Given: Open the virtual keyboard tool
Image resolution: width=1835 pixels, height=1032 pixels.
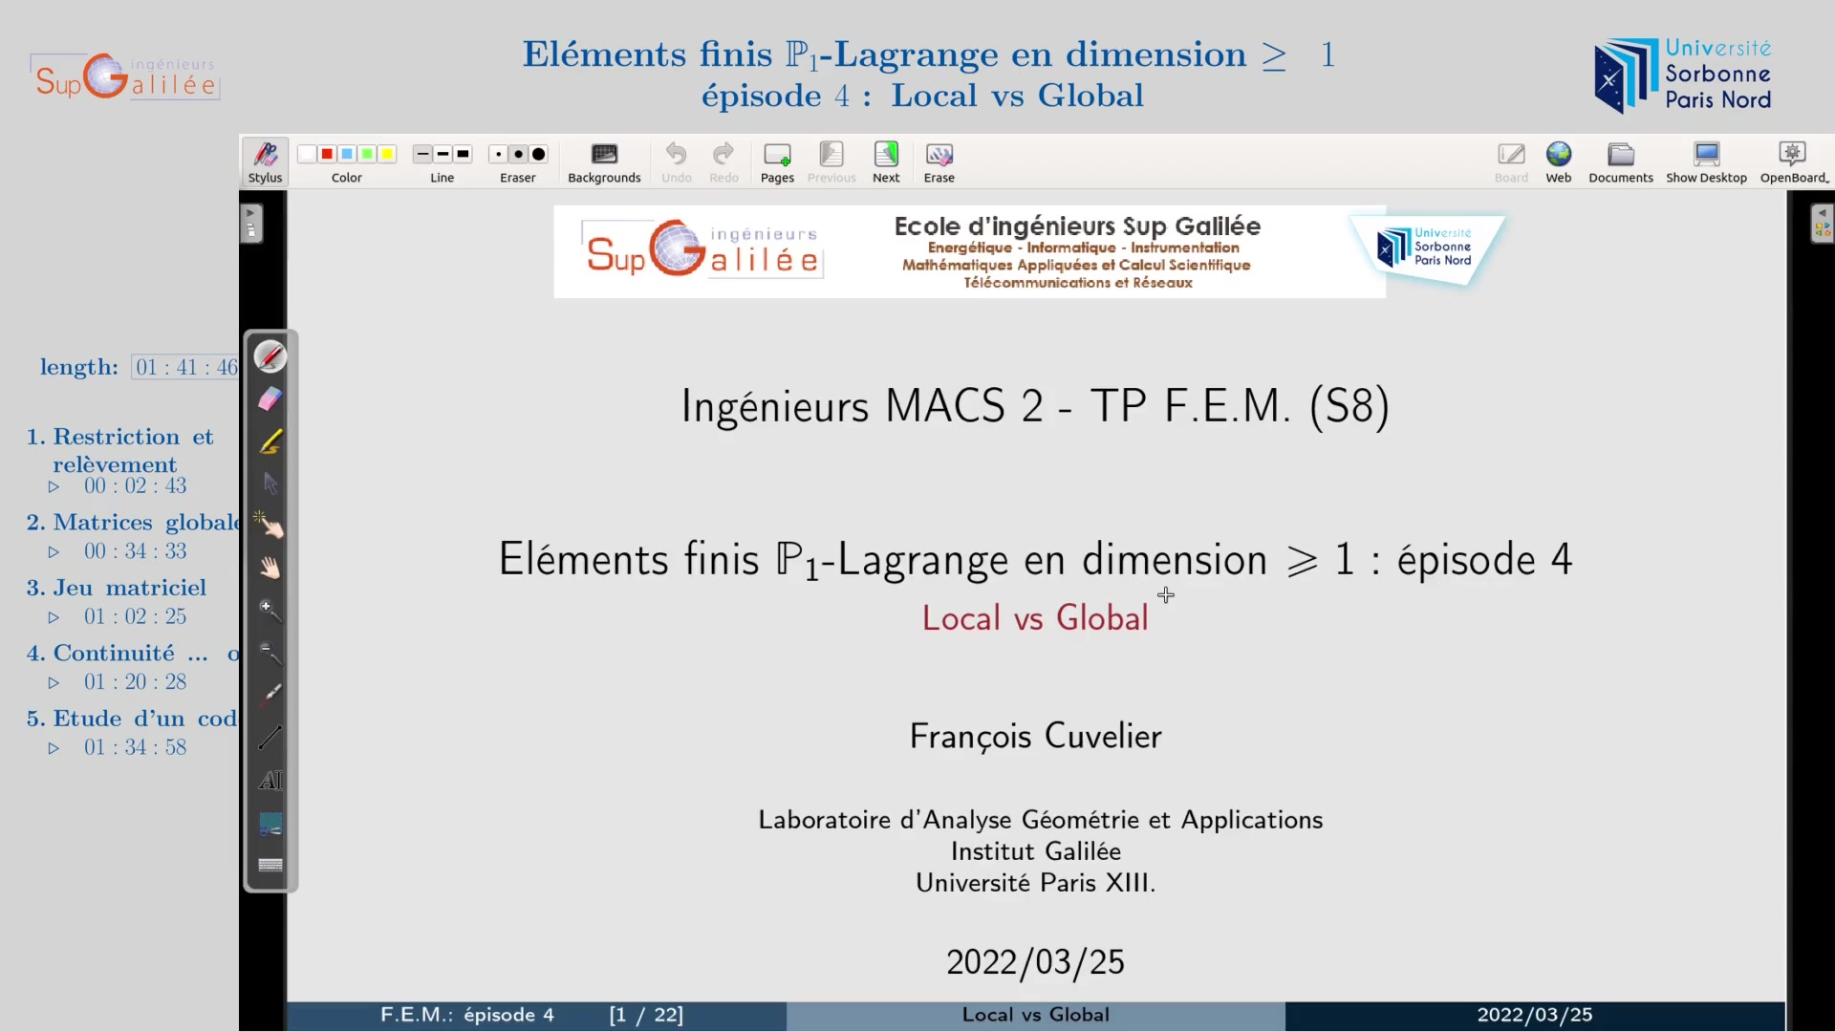Looking at the screenshot, I should pyautogui.click(x=270, y=865).
